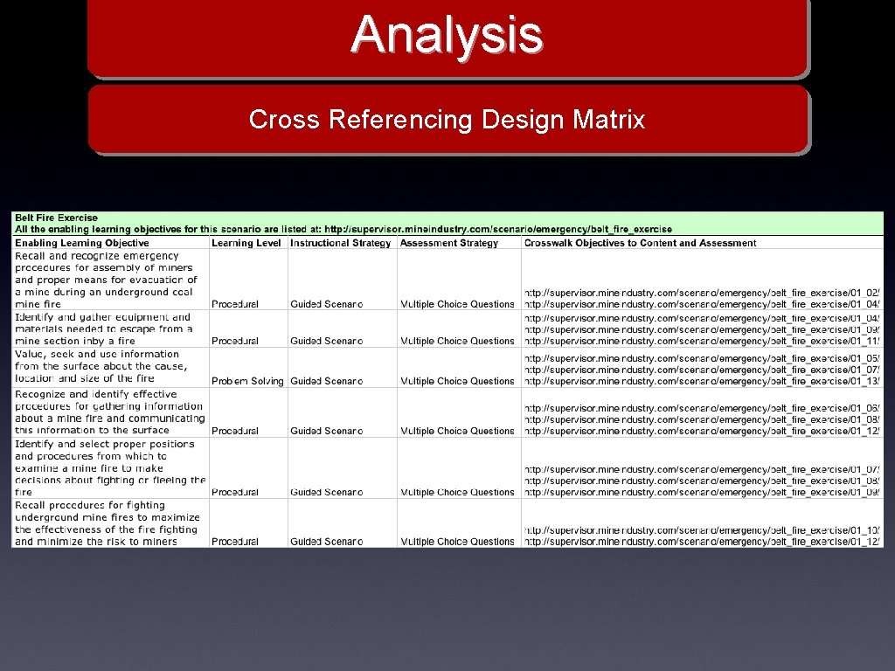The height and width of the screenshot is (671, 895).
Task: Click the Analysis slide title
Action: tap(447, 36)
